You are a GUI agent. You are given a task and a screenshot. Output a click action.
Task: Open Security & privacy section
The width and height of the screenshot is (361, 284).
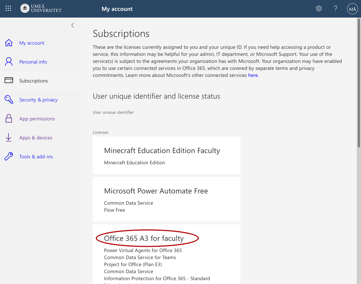pyautogui.click(x=38, y=100)
